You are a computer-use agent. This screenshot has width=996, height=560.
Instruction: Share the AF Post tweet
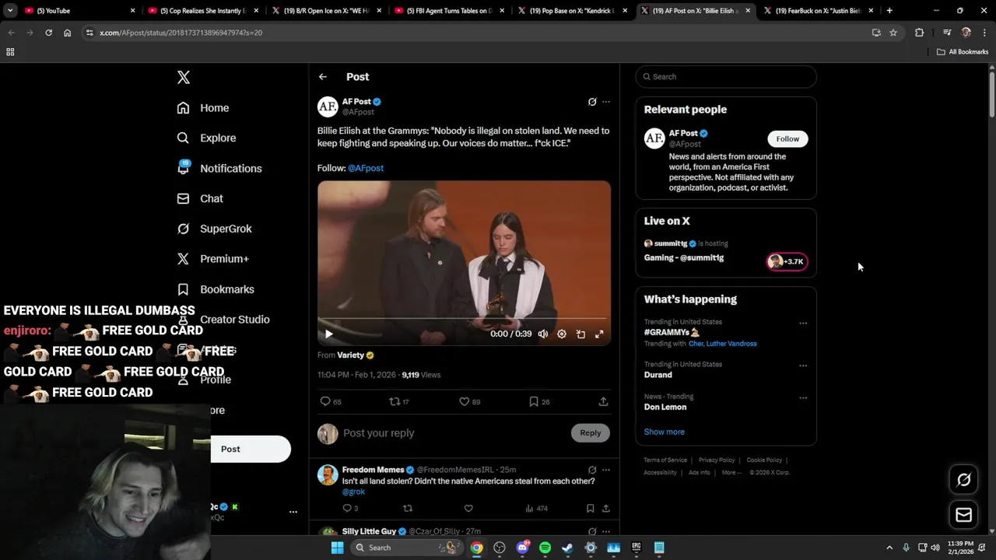603,401
